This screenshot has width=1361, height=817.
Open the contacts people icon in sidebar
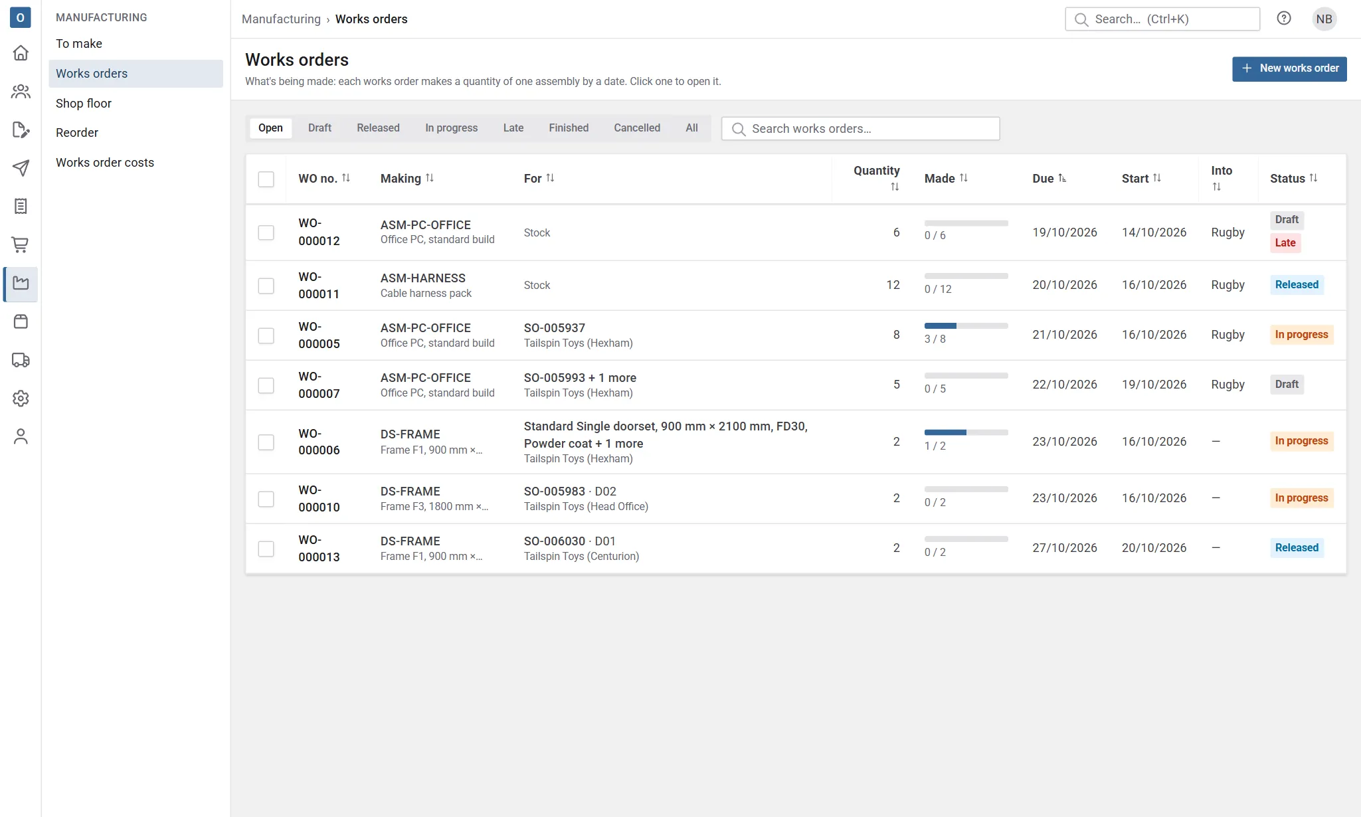(x=21, y=91)
